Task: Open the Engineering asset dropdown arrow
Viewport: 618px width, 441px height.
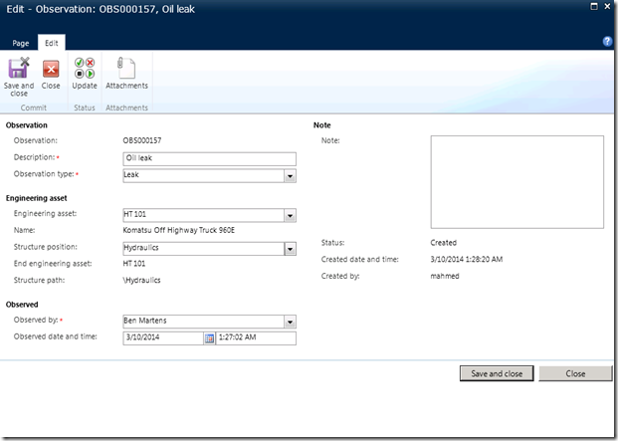Action: pyautogui.click(x=290, y=216)
